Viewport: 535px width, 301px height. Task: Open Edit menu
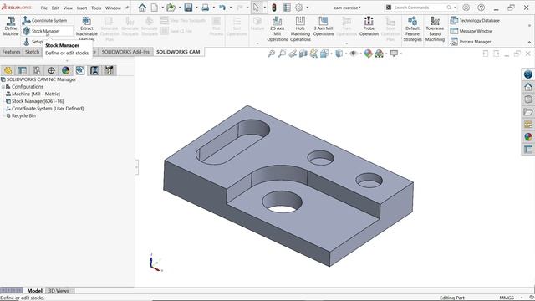click(x=55, y=8)
